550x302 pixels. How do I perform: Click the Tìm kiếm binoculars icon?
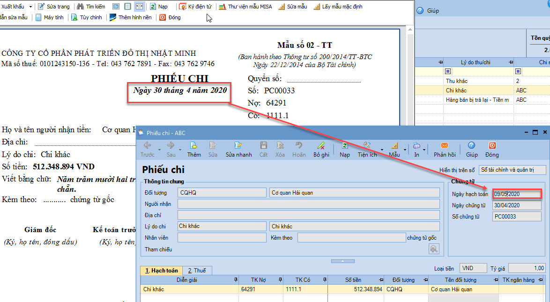[80, 7]
